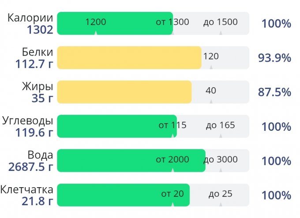300x218 pixels.
Task: Click the 93.9% protein percentage
Action: pyautogui.click(x=274, y=58)
